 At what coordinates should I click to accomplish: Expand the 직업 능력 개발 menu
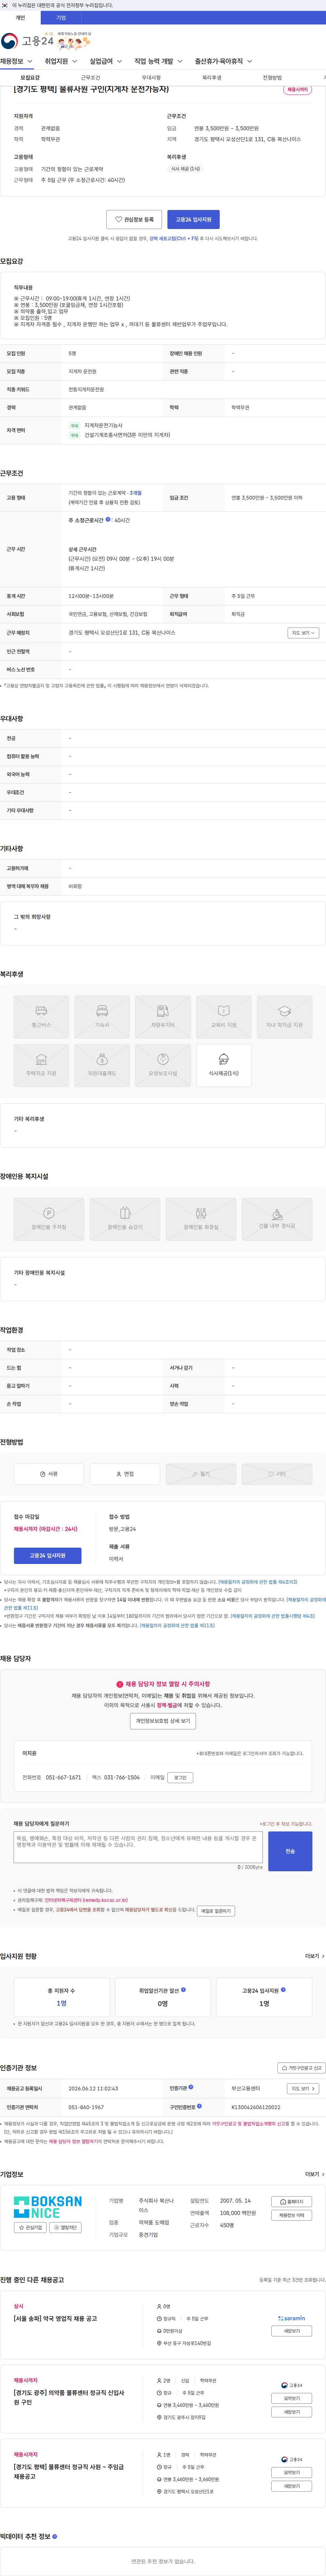[x=159, y=61]
